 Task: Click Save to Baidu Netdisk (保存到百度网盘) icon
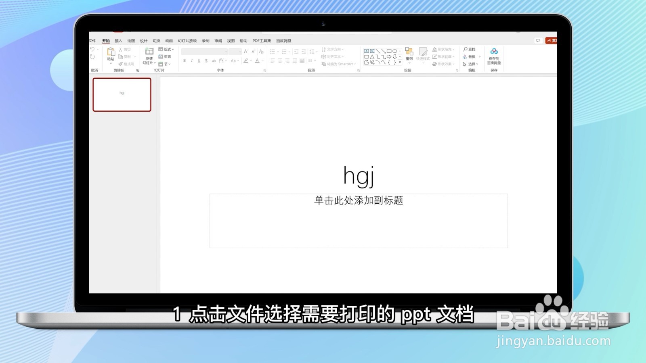tap(494, 51)
